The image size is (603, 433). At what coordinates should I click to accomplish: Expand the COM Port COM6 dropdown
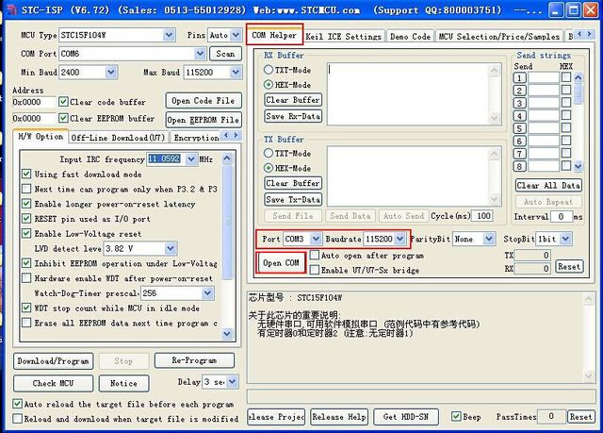click(x=200, y=54)
